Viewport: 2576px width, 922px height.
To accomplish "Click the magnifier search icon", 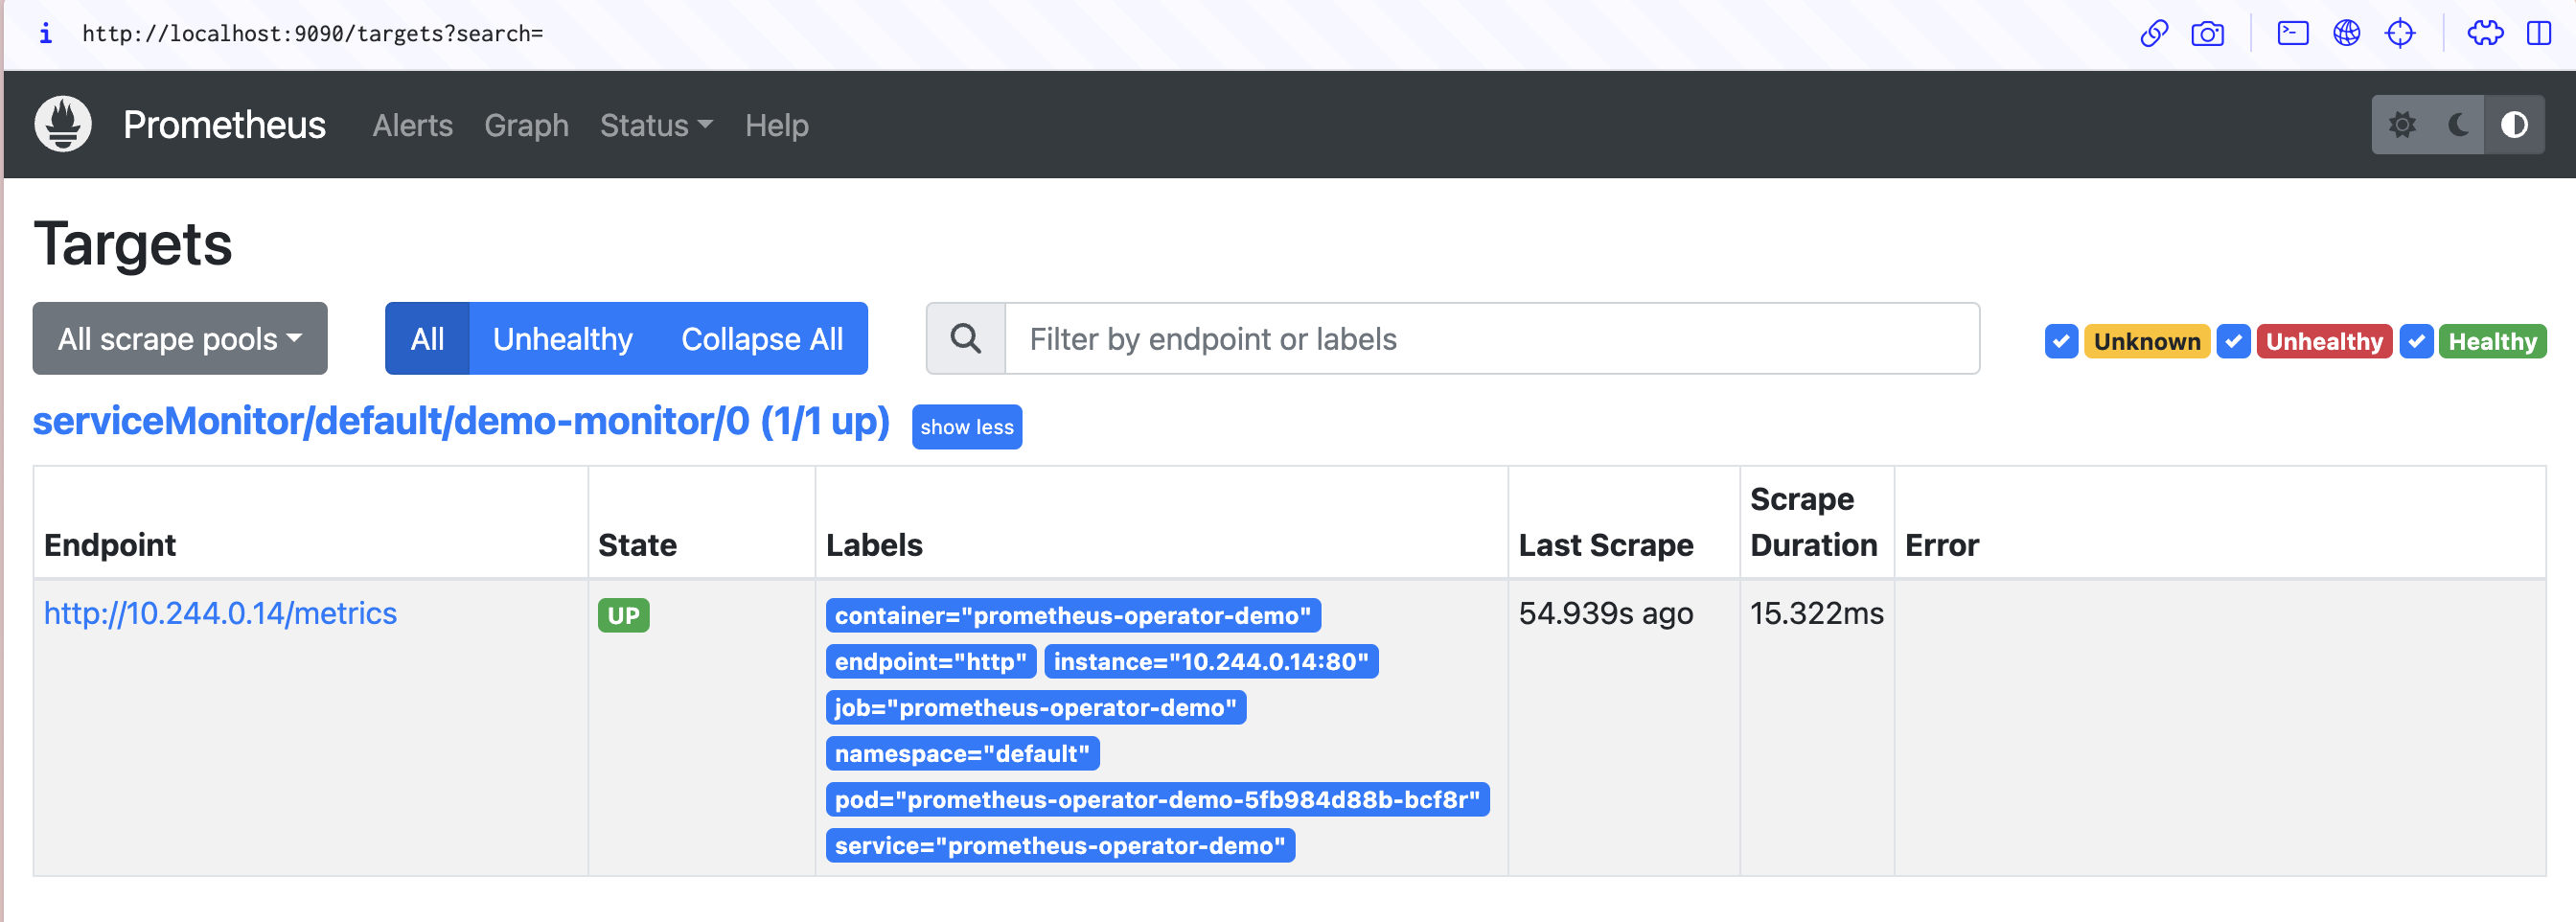I will [x=965, y=339].
